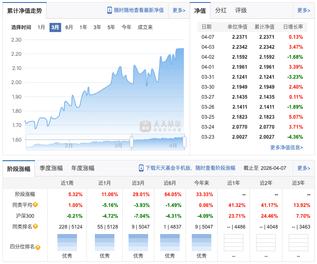The height and width of the screenshot is (264, 317).
Task: Click the 33.33% 今年来 gain value
Action: click(x=205, y=194)
